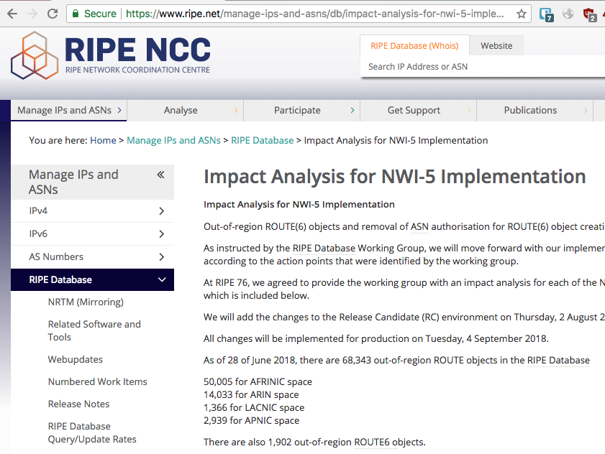Open the red shield extension icon
This screenshot has width=605, height=454.
tap(590, 14)
